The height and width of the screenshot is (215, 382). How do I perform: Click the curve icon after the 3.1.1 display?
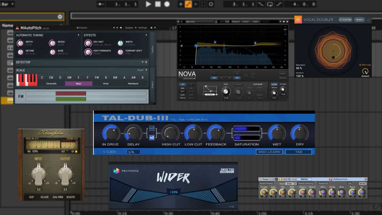pos(261,4)
